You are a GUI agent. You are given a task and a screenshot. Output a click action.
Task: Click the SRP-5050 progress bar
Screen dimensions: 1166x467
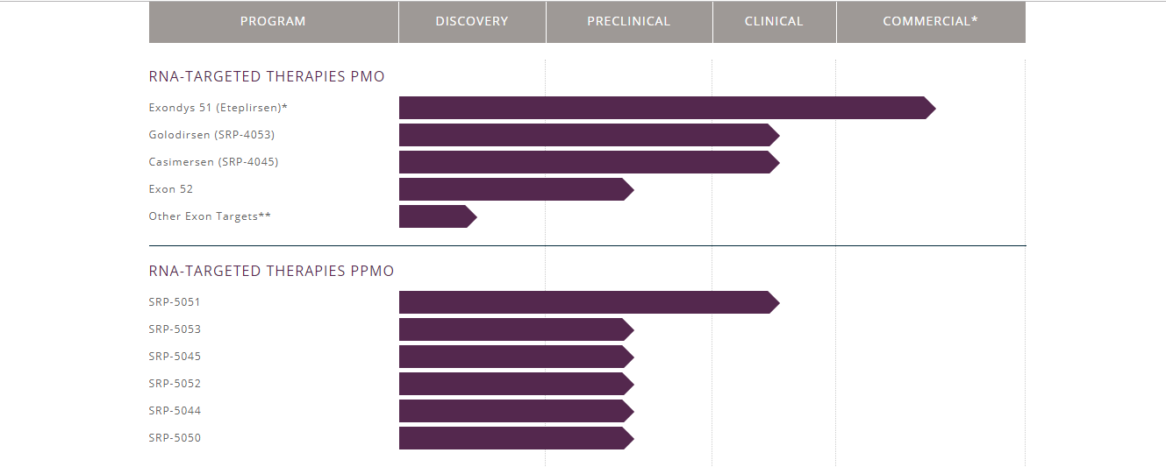[x=517, y=438]
